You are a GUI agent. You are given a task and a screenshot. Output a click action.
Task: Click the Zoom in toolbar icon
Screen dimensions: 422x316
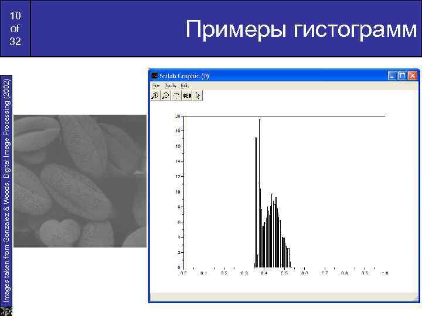pyautogui.click(x=155, y=95)
